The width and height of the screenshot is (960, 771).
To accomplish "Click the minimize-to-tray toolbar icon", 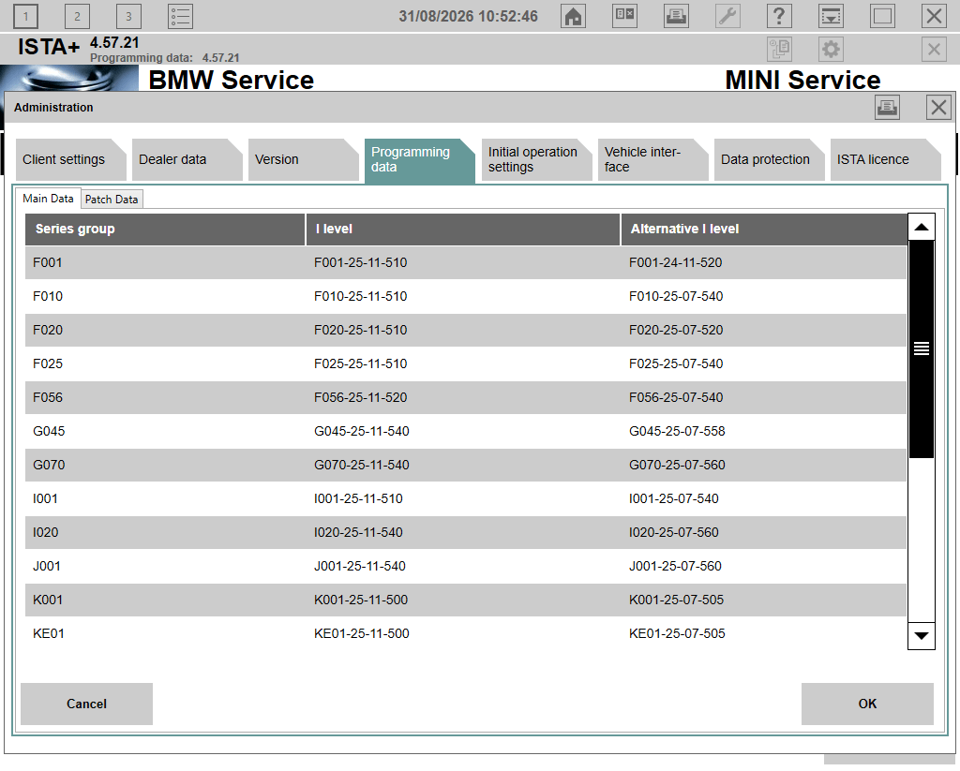I will [831, 16].
